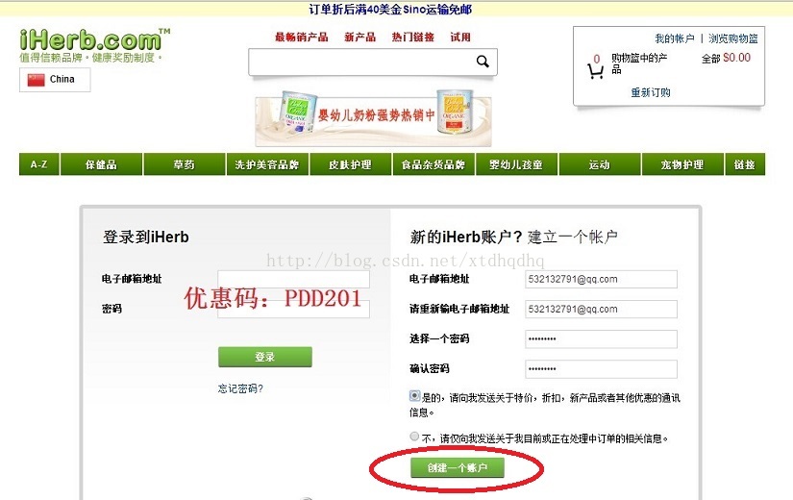The image size is (793, 500).
Task: Click the 重新订购 reorder link
Action: pos(651,92)
